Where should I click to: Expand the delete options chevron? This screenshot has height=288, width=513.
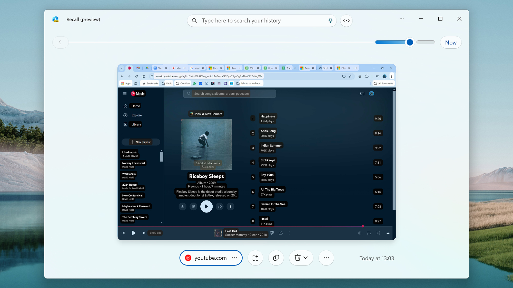[x=305, y=258]
